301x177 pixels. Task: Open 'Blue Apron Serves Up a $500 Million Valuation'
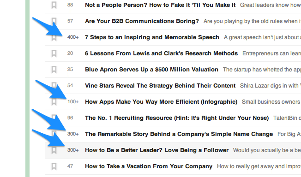click(151, 70)
